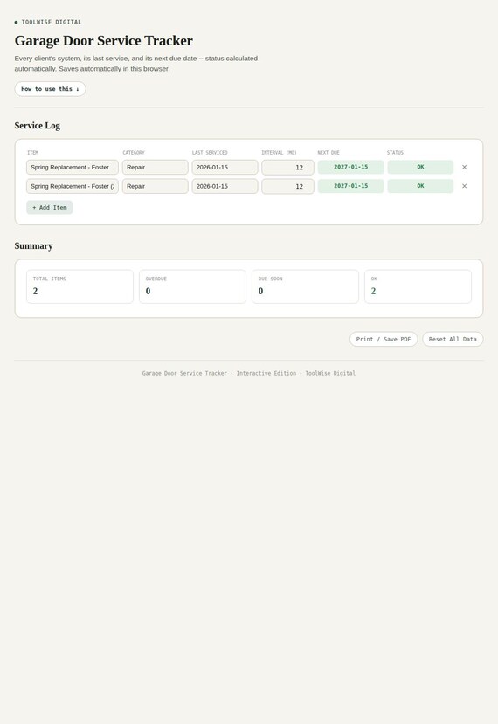This screenshot has height=724, width=498.
Task: Edit first row interval months value
Action: [287, 167]
